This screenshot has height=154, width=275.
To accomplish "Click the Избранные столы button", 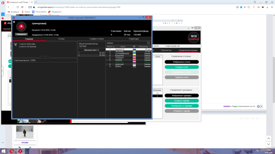I will [x=182, y=62].
